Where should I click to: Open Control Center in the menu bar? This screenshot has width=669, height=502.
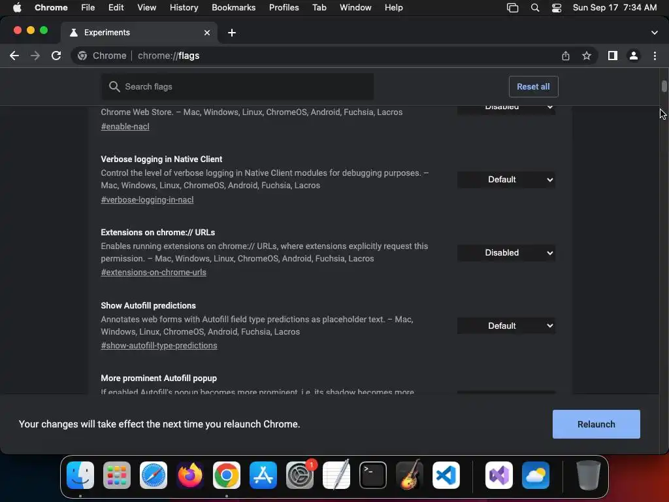[x=557, y=8]
